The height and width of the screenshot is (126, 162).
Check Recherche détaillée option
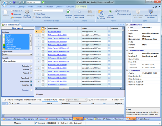34,17
